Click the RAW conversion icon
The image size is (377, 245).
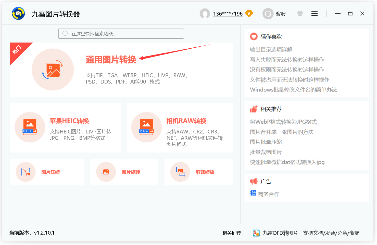146,127
